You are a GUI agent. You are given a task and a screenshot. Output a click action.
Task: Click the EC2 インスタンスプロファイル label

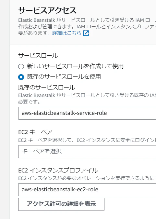[58, 171]
